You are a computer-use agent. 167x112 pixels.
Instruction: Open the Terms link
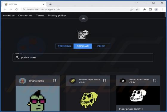point(40,15)
